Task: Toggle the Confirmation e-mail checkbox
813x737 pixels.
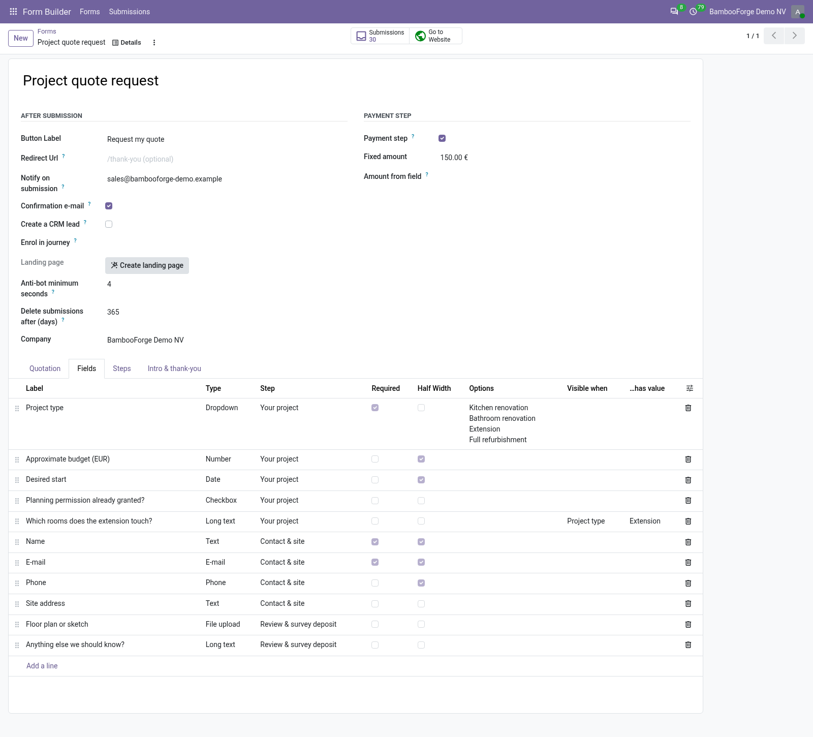Action: click(x=109, y=206)
